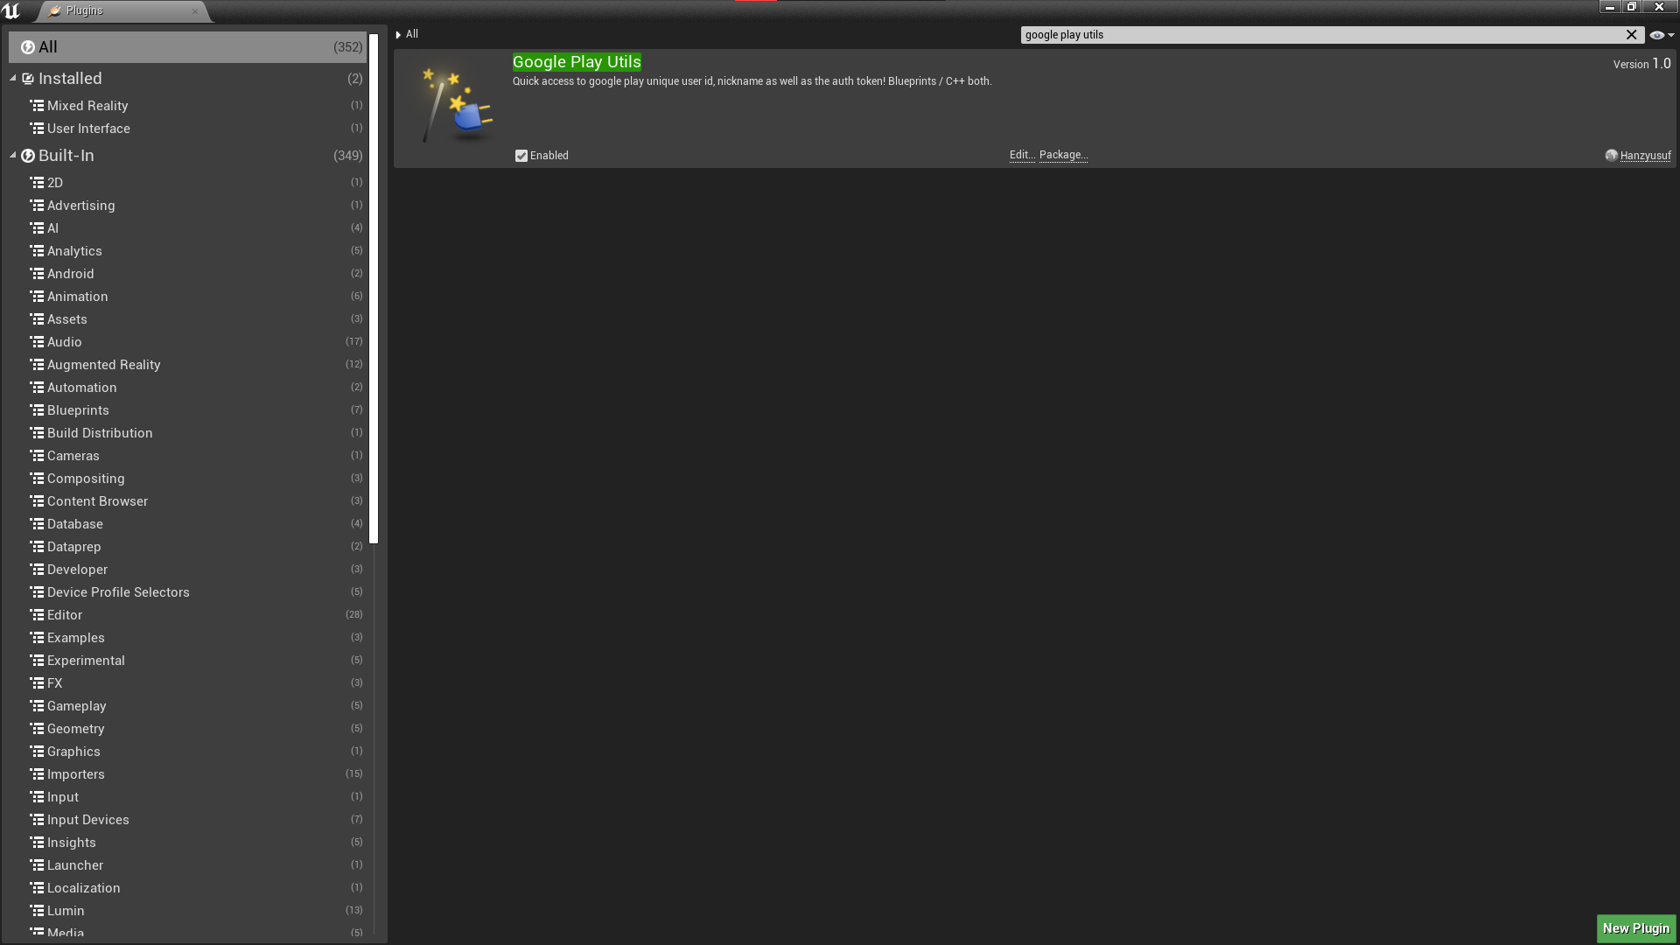Screen dimensions: 1680x945
Task: Click the All breadcrumb label
Action: click(412, 34)
